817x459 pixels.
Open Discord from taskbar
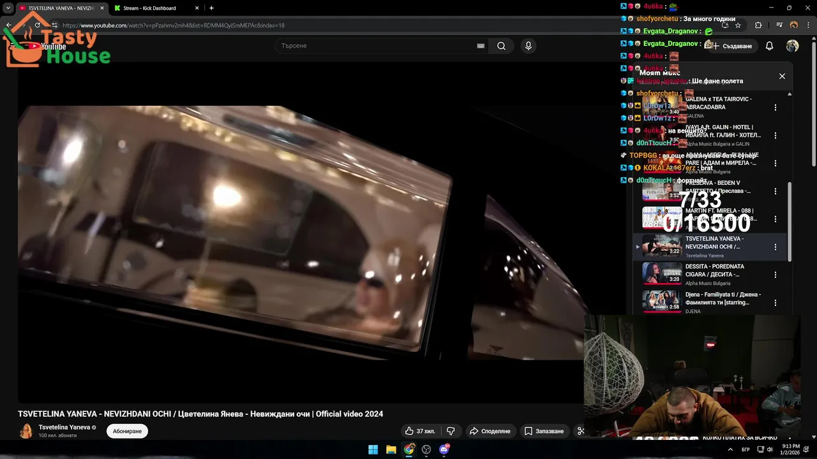tap(444, 449)
